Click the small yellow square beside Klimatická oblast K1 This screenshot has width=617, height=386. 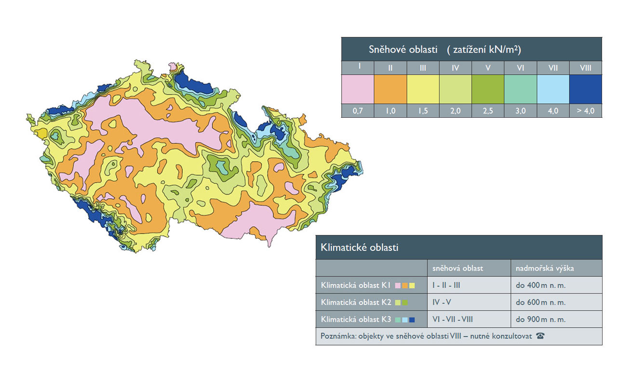coord(412,286)
